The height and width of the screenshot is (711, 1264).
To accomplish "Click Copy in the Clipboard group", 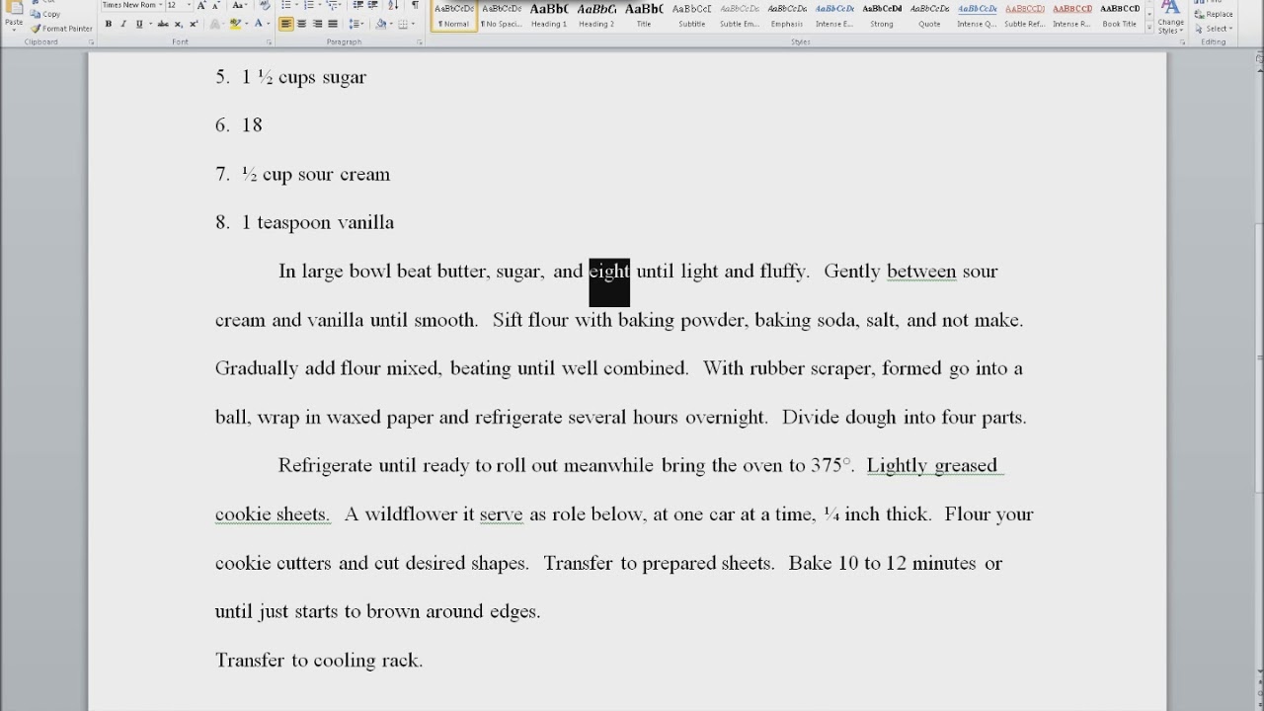I will (45, 15).
